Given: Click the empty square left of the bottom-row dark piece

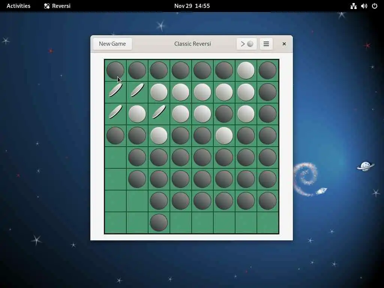Looking at the screenshot, I should pos(137,223).
